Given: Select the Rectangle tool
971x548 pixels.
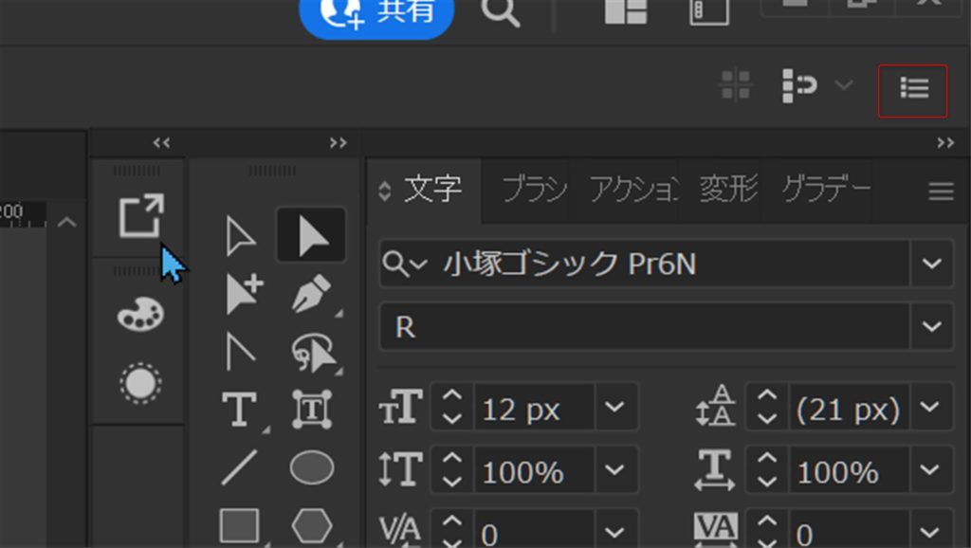Looking at the screenshot, I should [239, 524].
